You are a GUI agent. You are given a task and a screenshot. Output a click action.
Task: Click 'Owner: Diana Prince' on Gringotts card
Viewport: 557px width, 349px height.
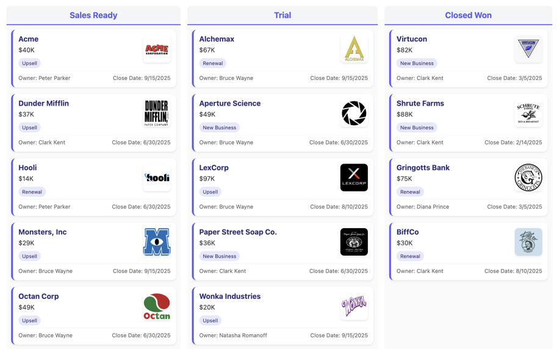(423, 207)
